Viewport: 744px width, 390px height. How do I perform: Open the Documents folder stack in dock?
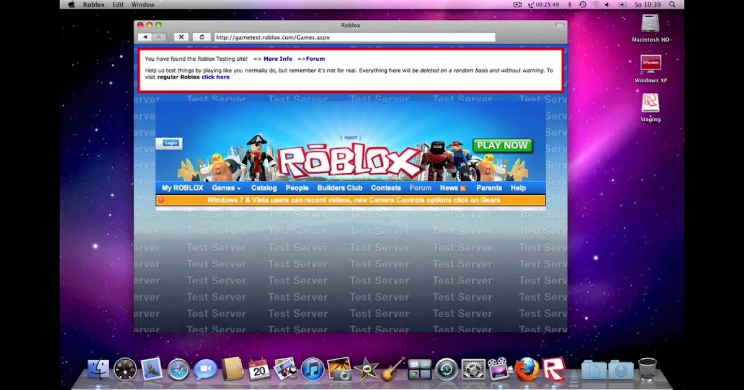(594, 370)
